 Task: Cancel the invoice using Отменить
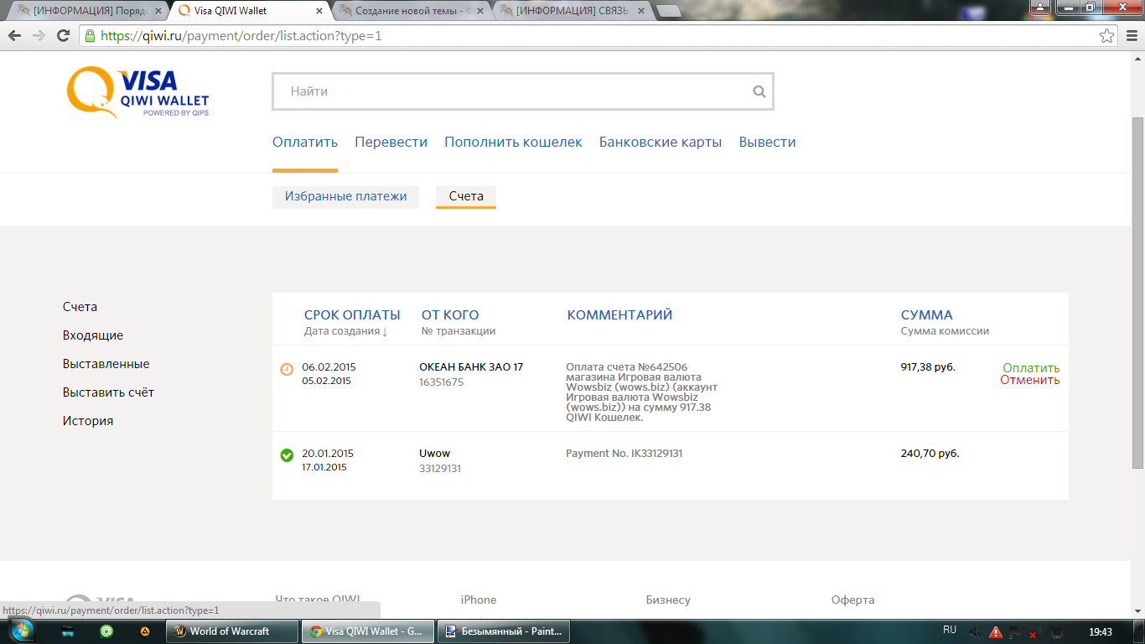point(1029,380)
